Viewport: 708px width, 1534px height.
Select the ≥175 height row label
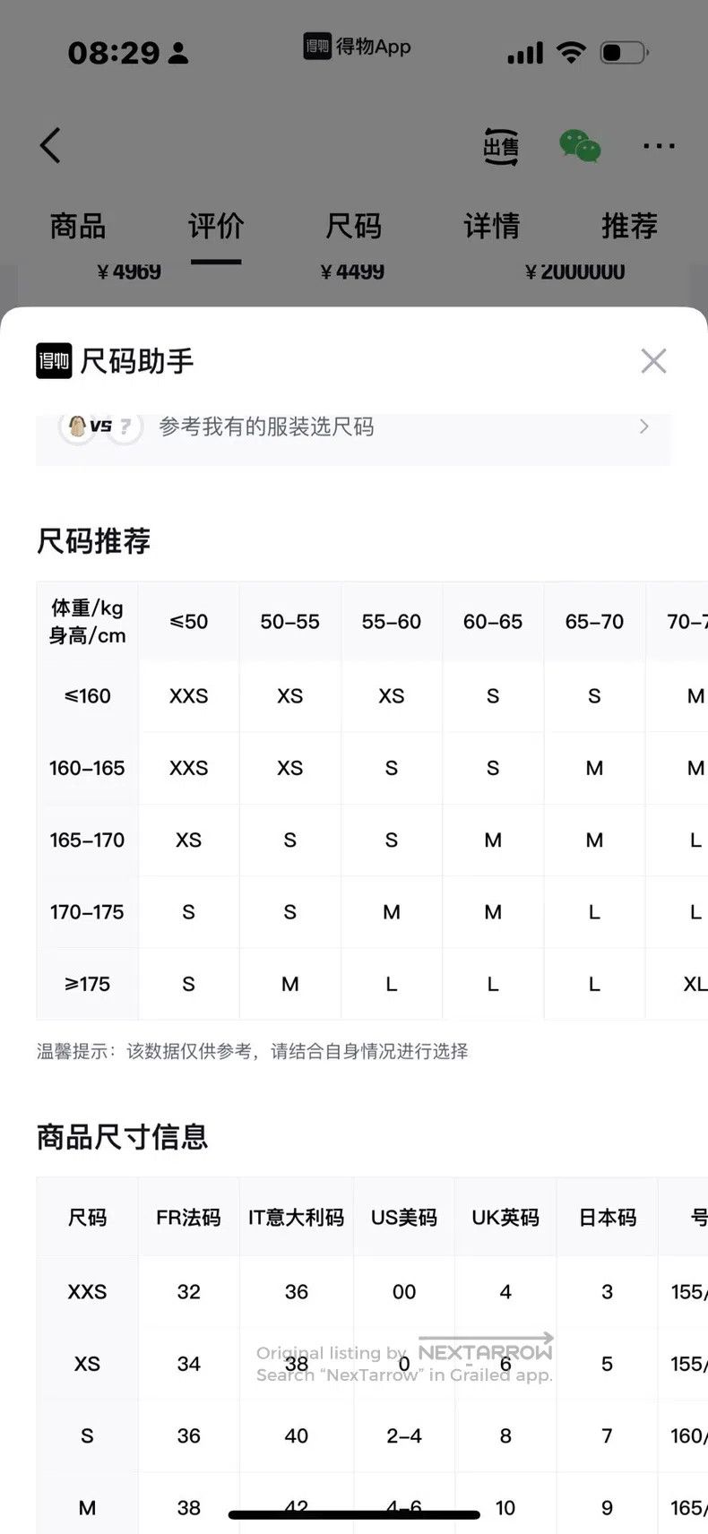pos(87,984)
